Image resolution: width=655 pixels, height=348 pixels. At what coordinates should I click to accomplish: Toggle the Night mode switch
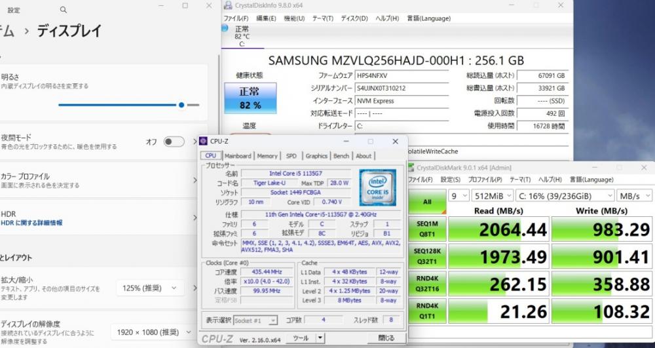point(174,142)
